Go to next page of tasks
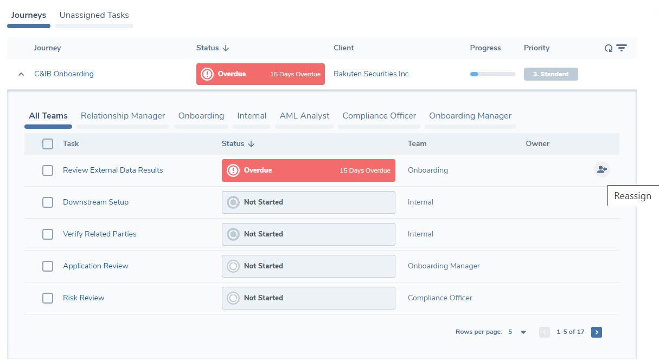659x362 pixels. [597, 332]
